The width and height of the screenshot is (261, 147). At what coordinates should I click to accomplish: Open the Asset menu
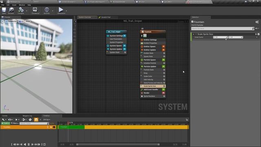coord(14,5)
